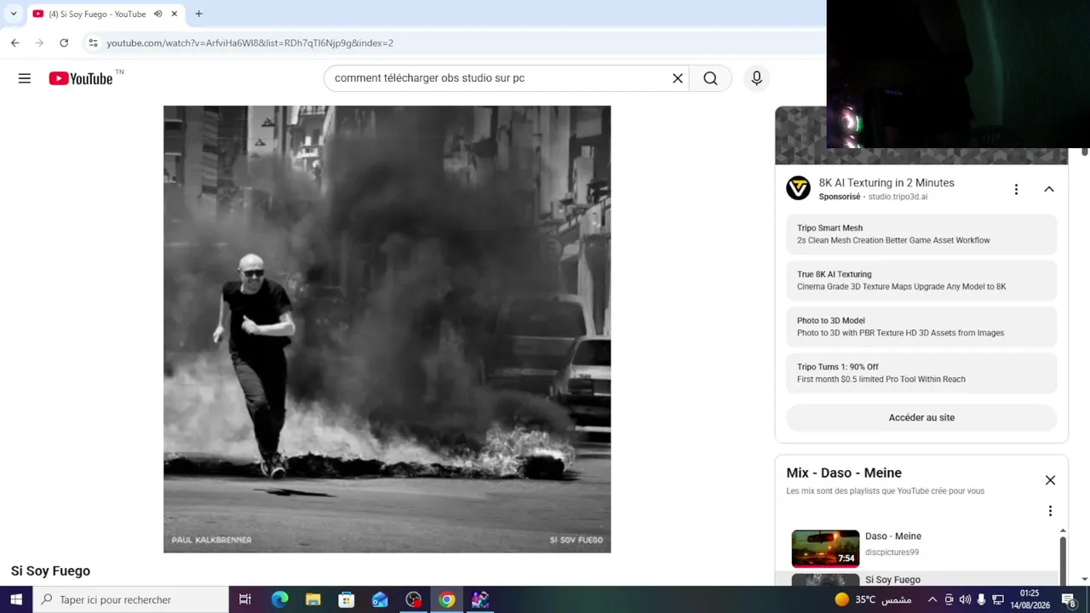Switch to Google Chrome in the taskbar

[x=447, y=599]
